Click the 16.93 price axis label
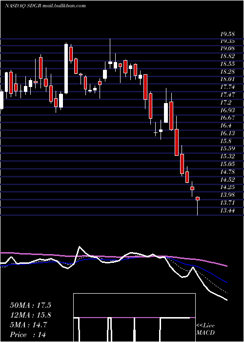Image resolution: width=244 pixels, height=342 pixels. tap(227, 110)
